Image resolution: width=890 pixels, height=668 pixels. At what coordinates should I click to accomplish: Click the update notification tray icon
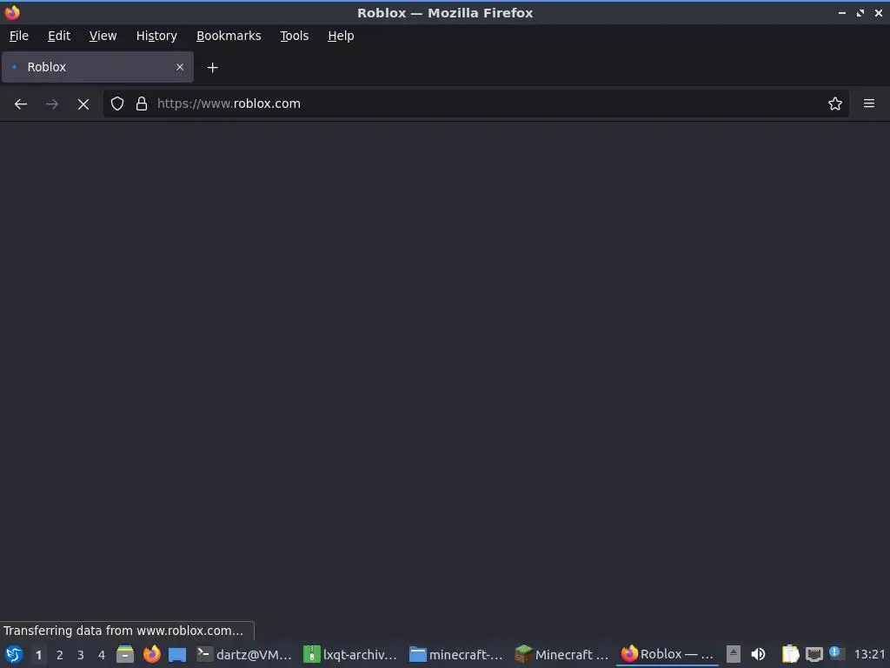835,653
